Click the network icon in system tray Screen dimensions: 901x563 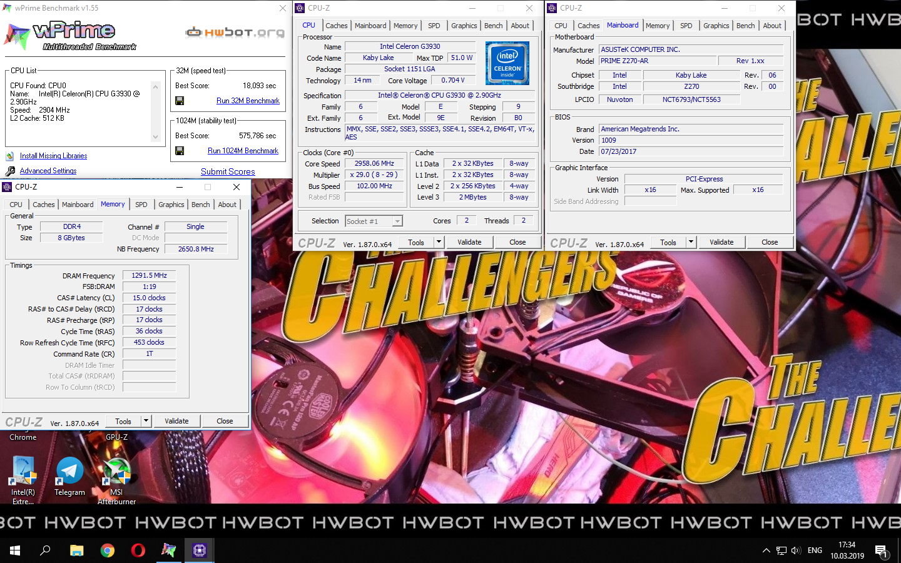pos(781,550)
